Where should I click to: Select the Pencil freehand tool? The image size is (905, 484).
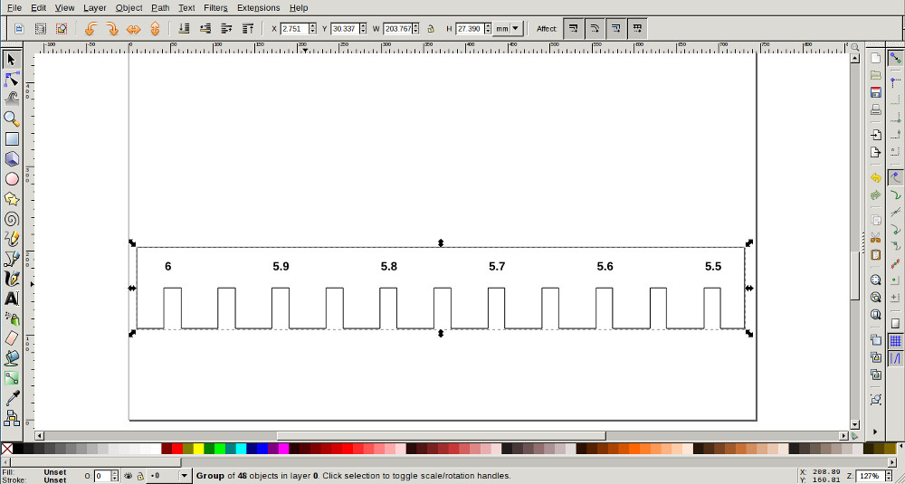click(x=12, y=239)
